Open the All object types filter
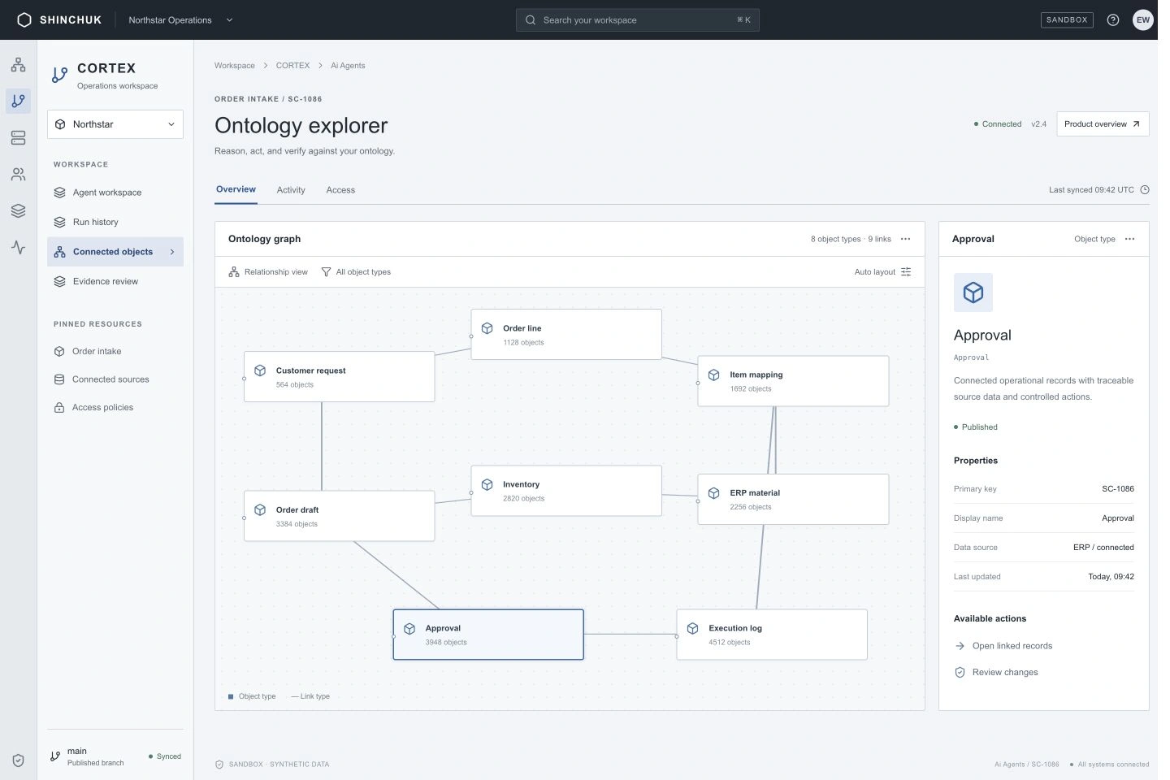Viewport: 1170px width, 780px height. (356, 272)
